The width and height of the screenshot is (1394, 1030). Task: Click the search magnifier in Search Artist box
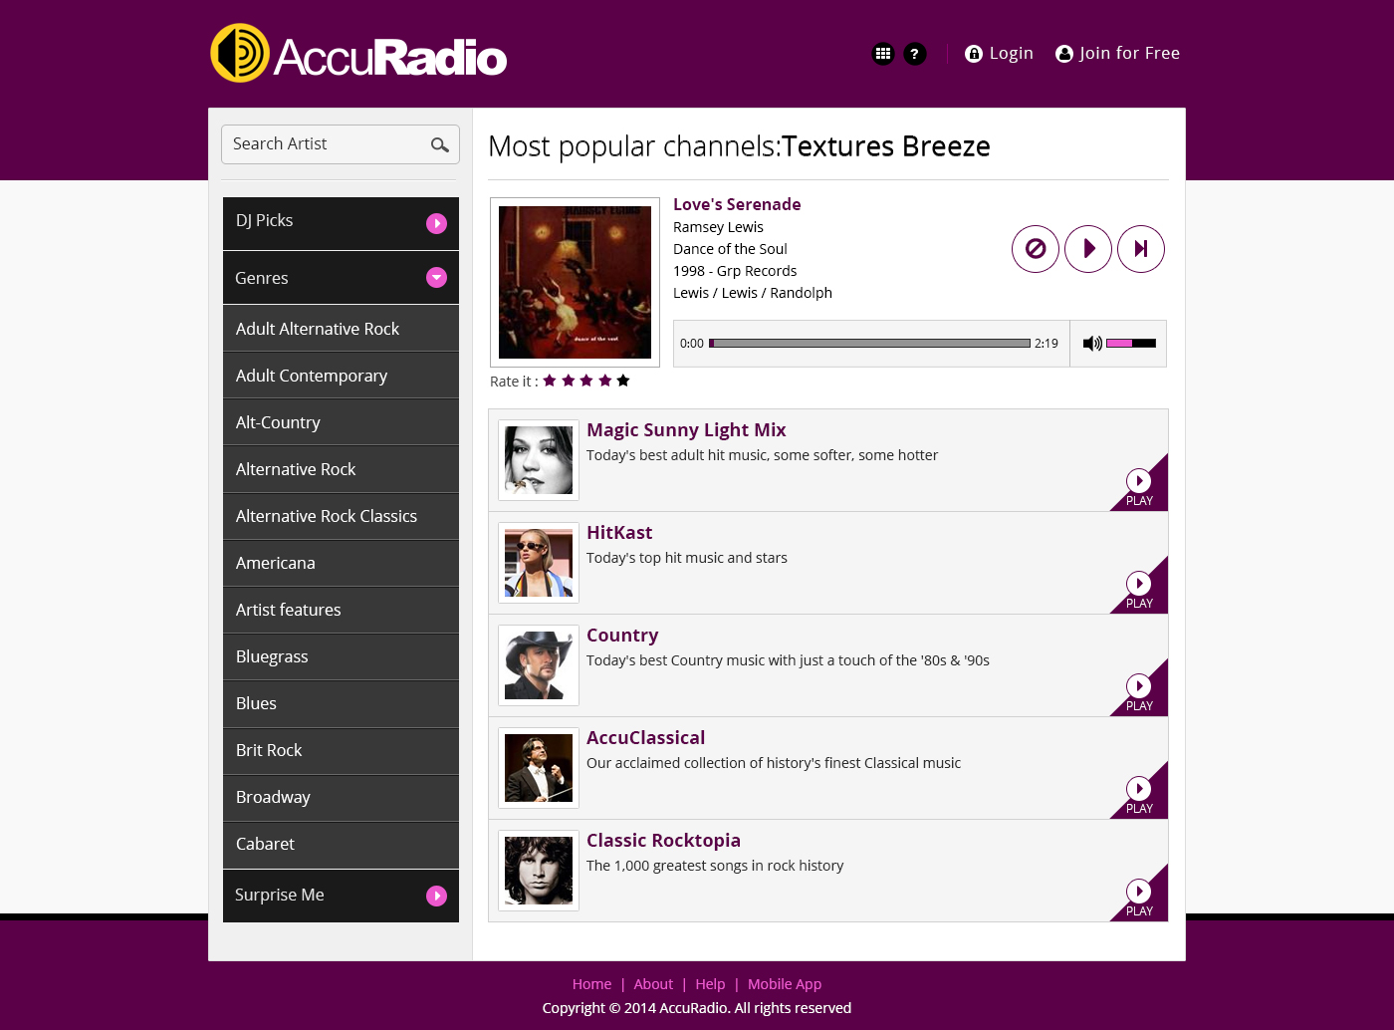click(440, 144)
